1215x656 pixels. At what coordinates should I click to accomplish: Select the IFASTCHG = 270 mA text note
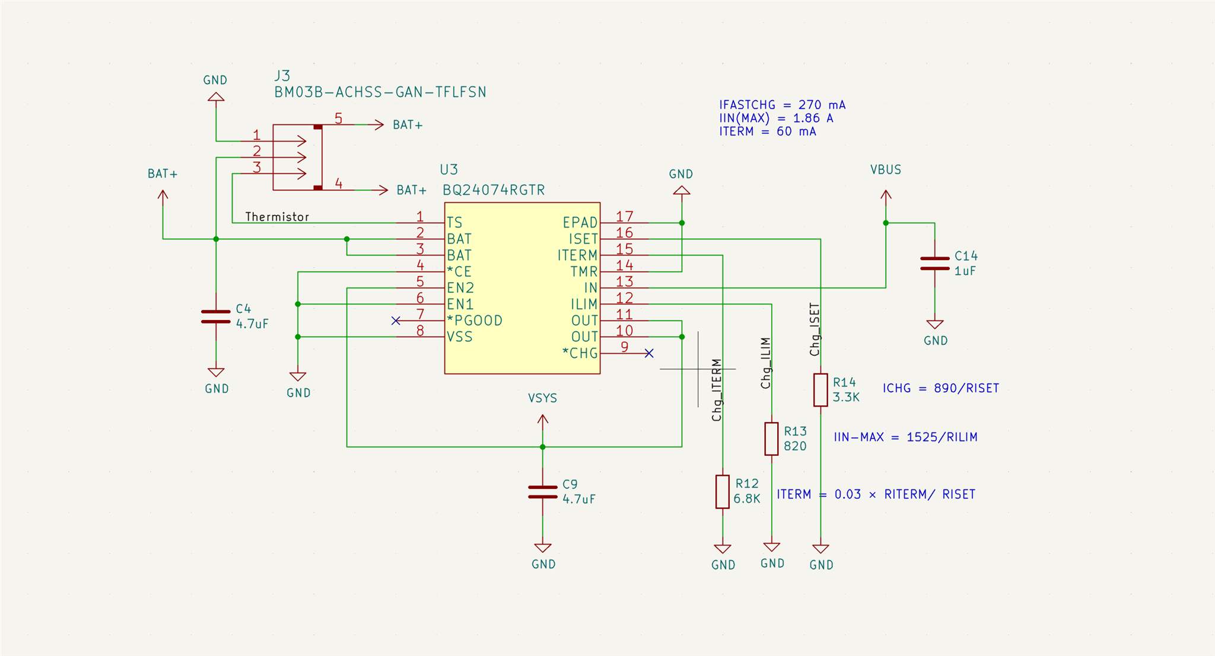click(x=782, y=105)
